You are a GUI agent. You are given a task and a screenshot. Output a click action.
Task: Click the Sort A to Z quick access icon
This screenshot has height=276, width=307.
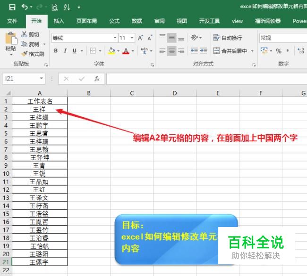pyautogui.click(x=67, y=7)
